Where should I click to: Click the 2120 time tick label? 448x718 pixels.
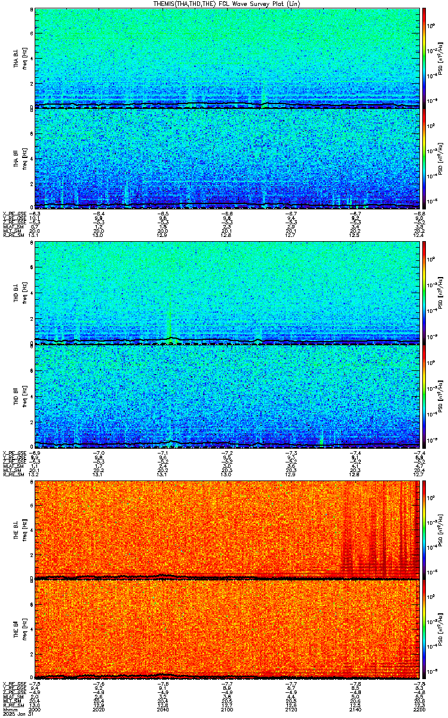tap(290, 711)
